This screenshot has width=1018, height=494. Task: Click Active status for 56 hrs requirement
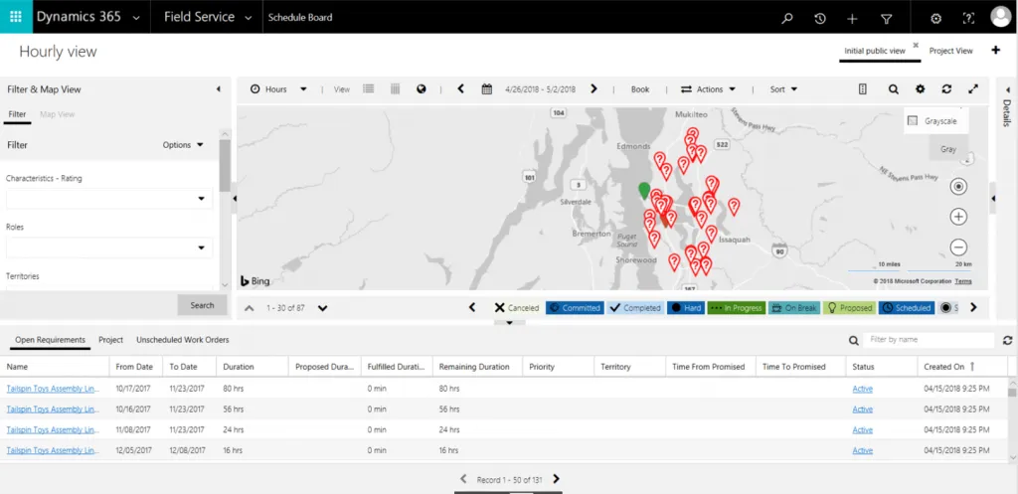[862, 410]
